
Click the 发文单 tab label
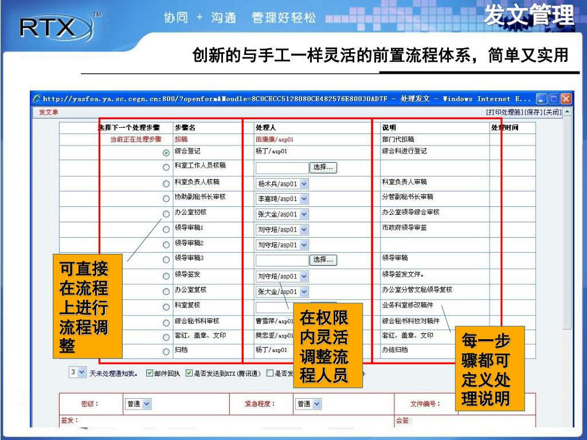point(49,112)
